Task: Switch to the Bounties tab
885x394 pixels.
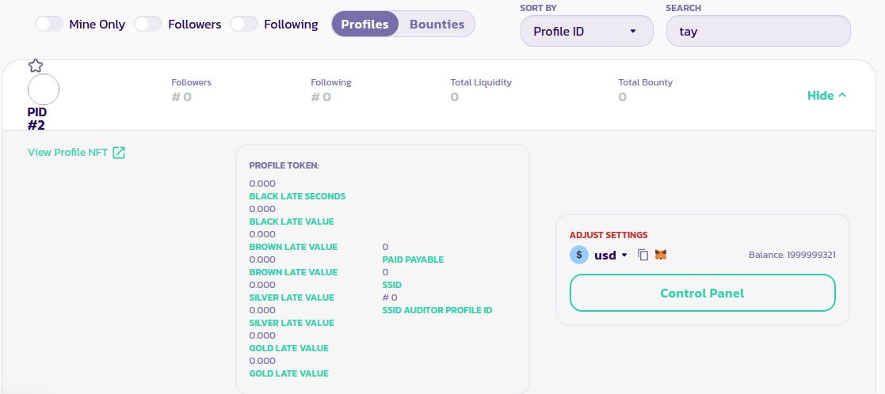Action: [x=437, y=24]
